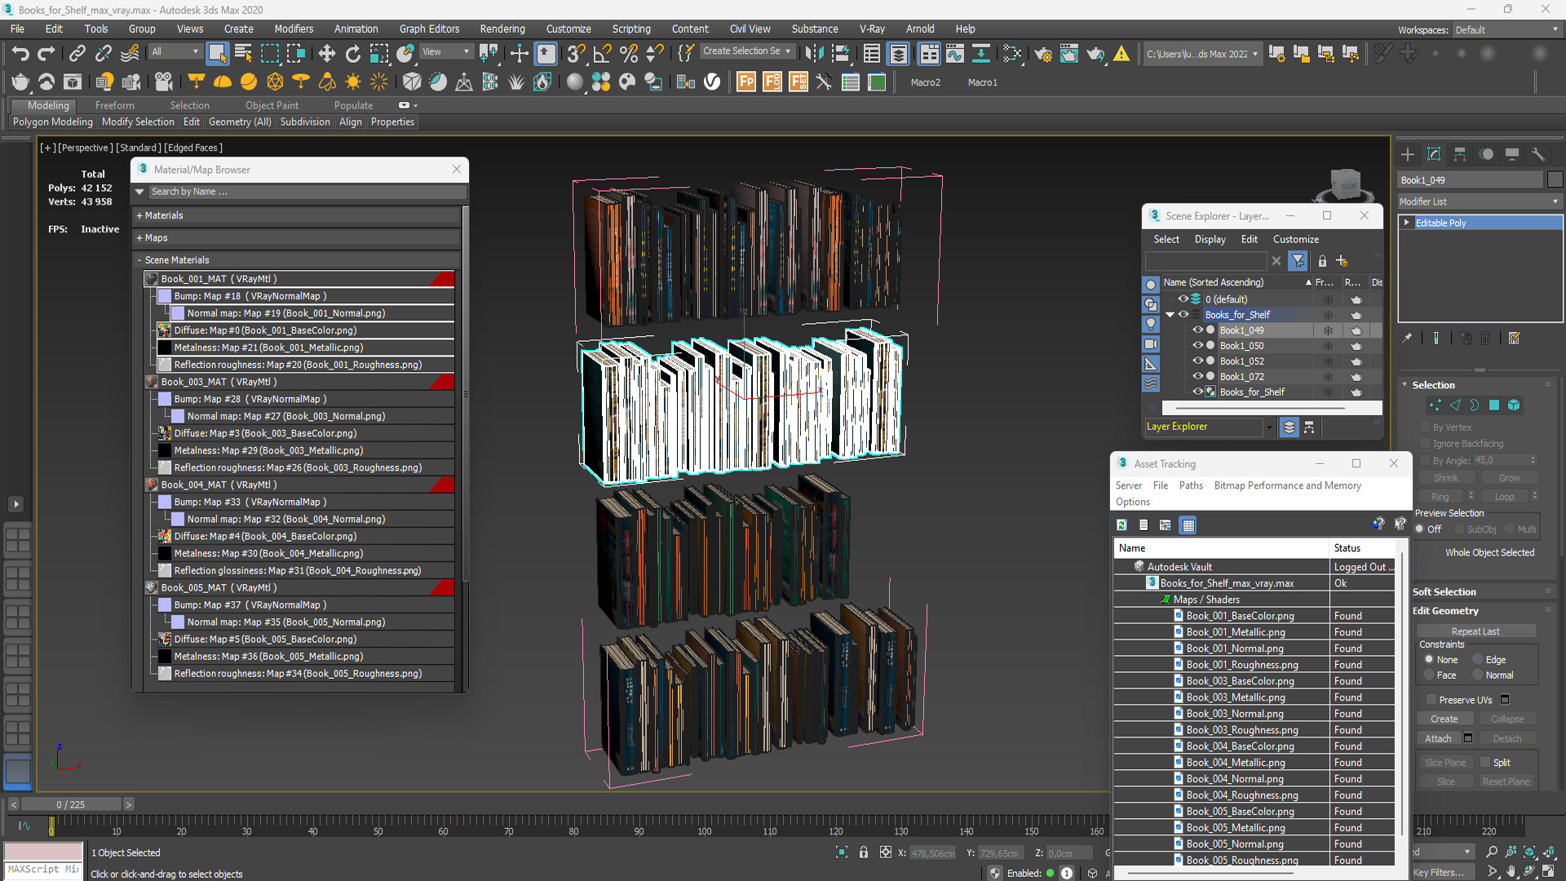Collapse the Books_for_Shelf layer tree

[1170, 315]
